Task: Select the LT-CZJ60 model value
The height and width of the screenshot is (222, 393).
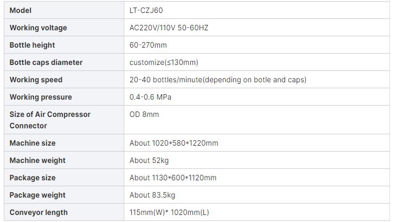Action: (x=146, y=10)
